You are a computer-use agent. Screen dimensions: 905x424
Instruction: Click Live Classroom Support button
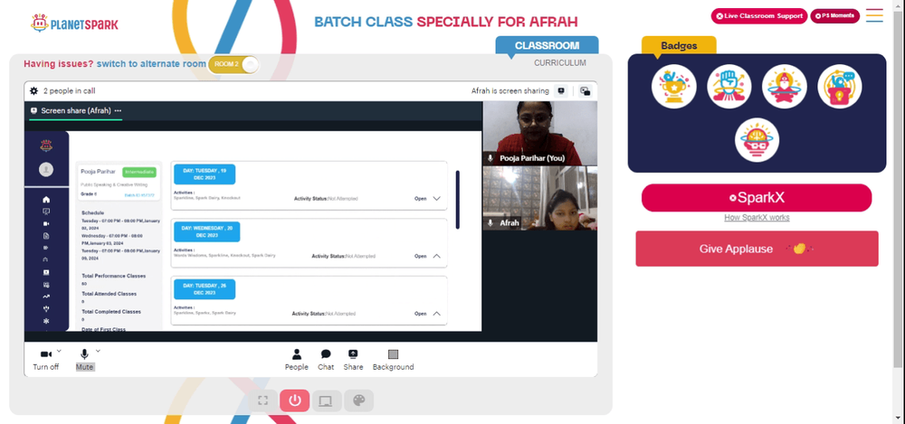759,16
